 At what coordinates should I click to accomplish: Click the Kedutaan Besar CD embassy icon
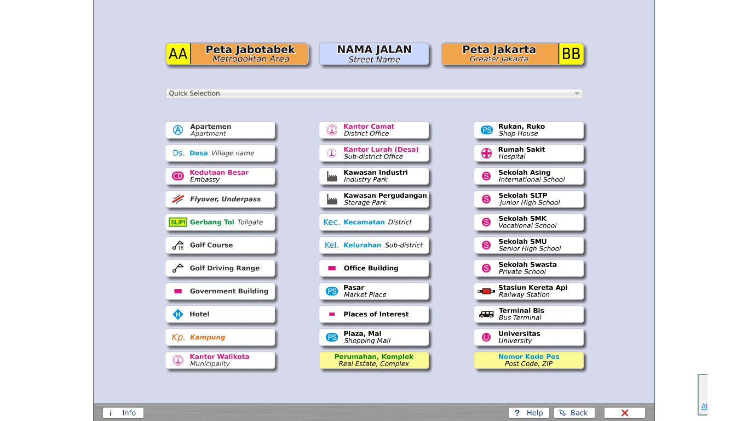coord(178,176)
